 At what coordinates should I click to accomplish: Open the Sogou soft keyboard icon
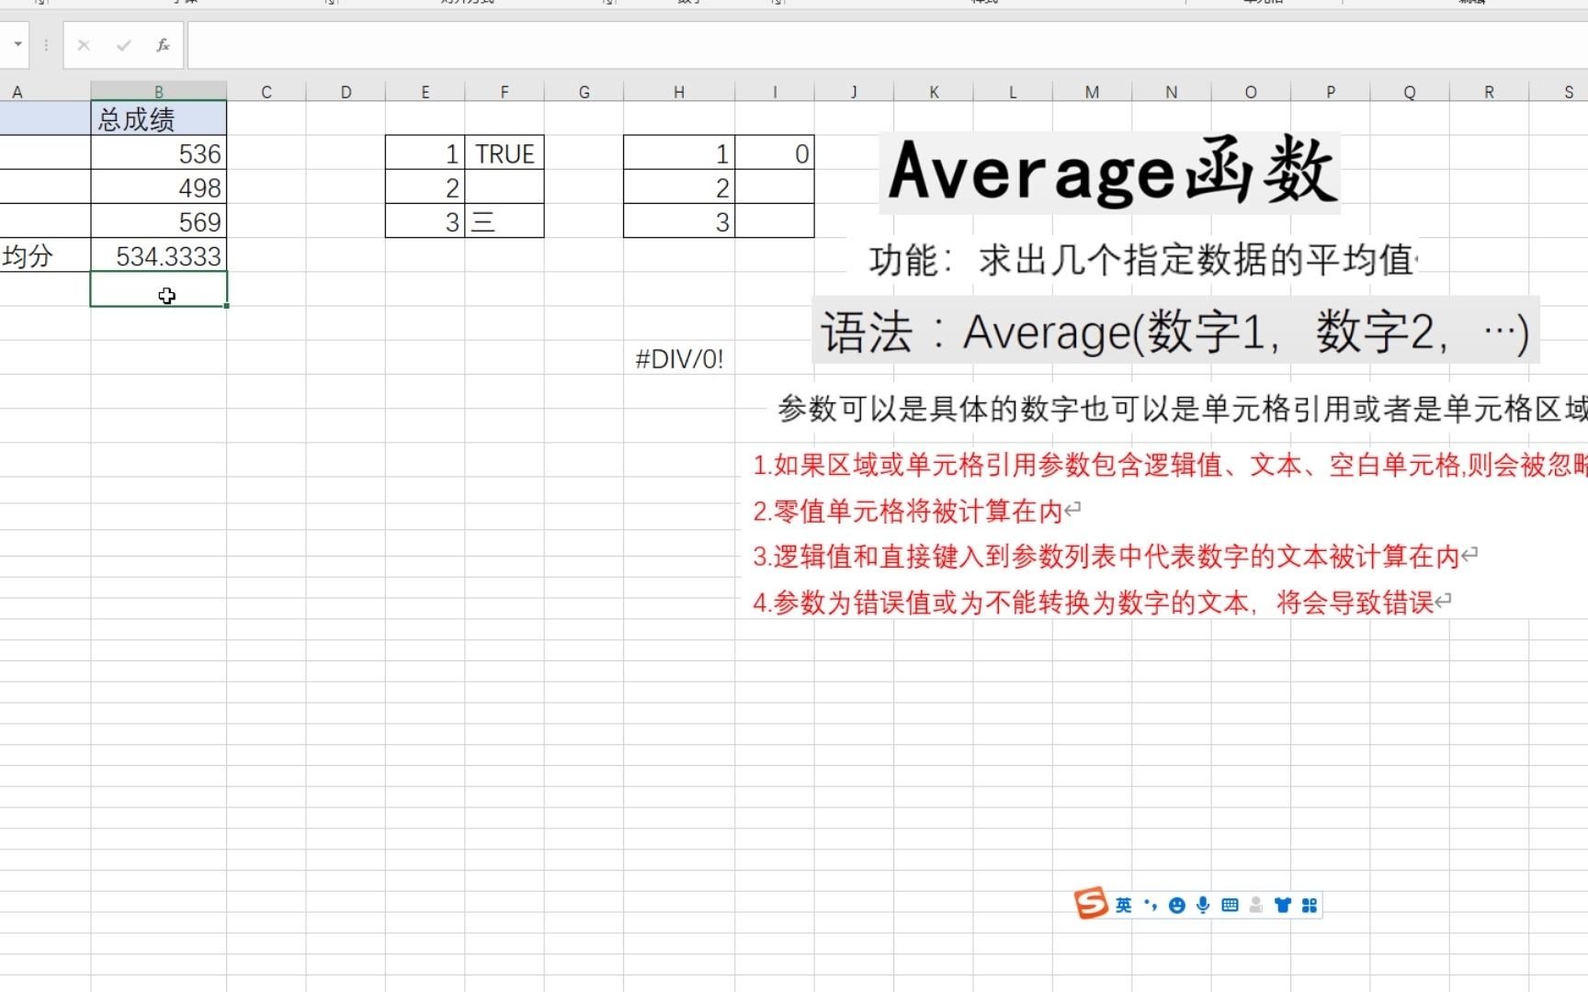pyautogui.click(x=1230, y=906)
